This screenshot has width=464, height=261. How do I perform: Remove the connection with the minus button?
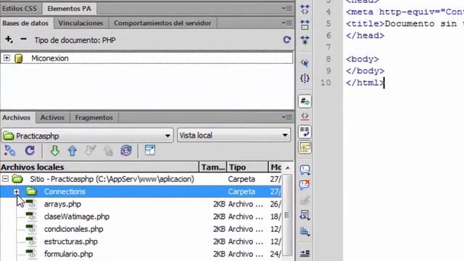pos(23,39)
